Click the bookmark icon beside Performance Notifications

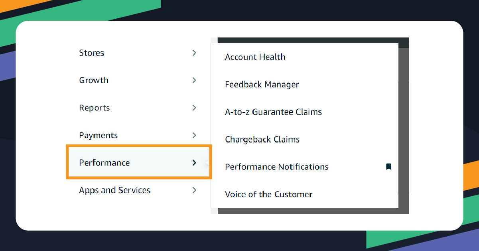[x=388, y=166]
